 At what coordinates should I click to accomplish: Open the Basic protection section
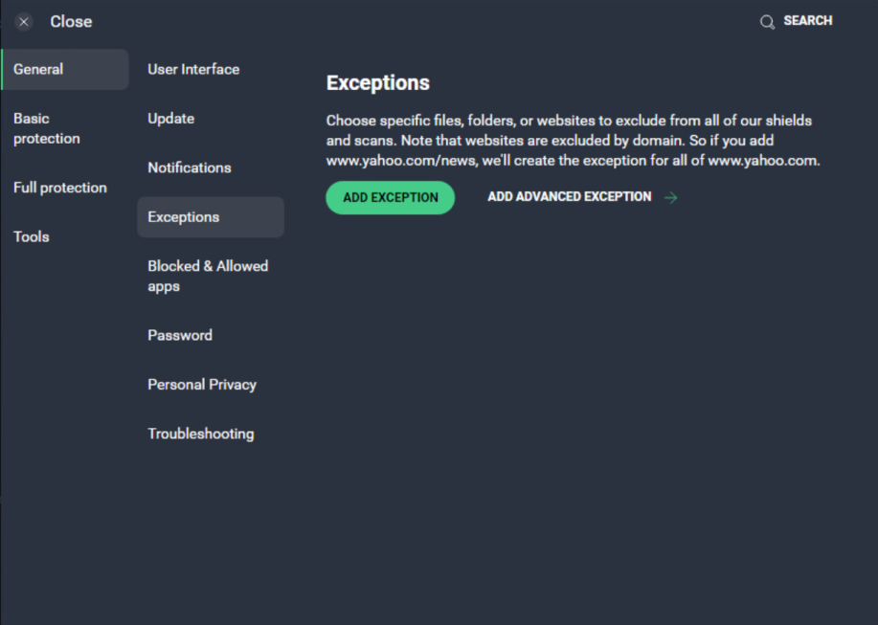(46, 128)
